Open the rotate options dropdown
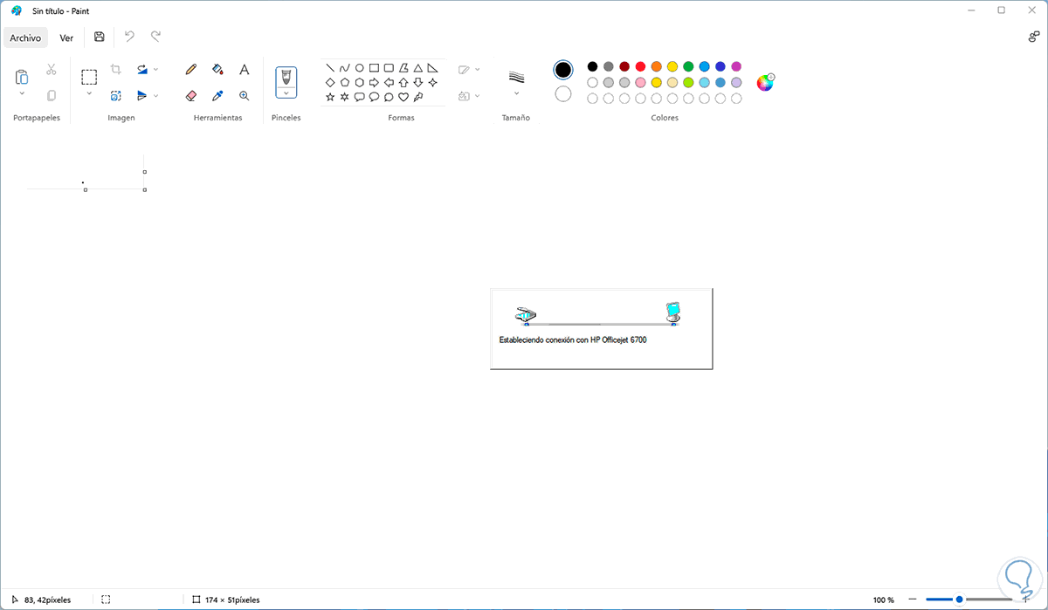Image resolution: width=1048 pixels, height=610 pixels. click(155, 70)
